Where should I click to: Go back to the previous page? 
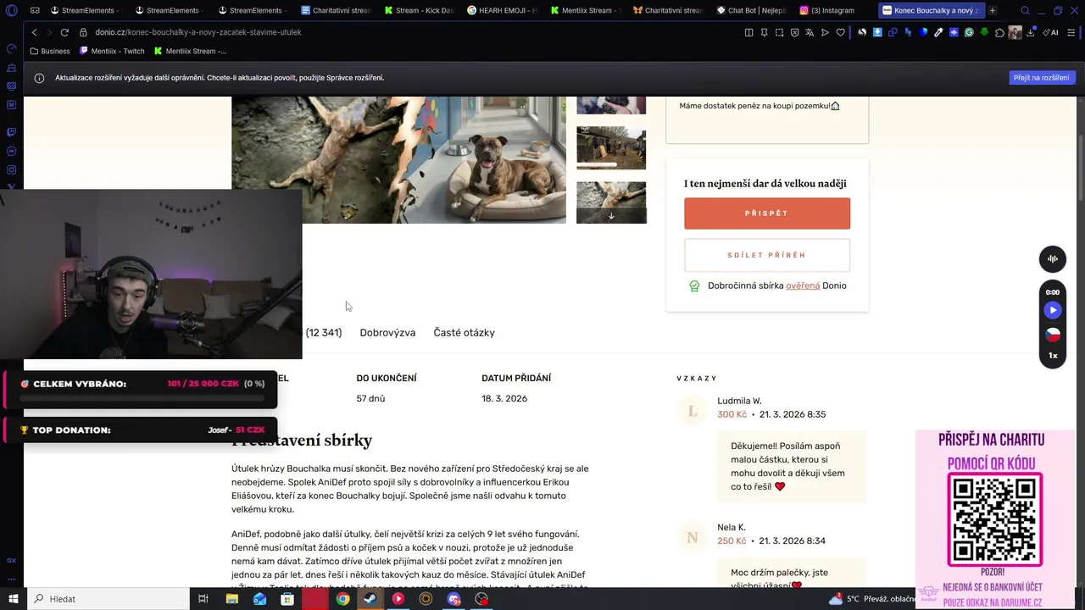[x=34, y=32]
